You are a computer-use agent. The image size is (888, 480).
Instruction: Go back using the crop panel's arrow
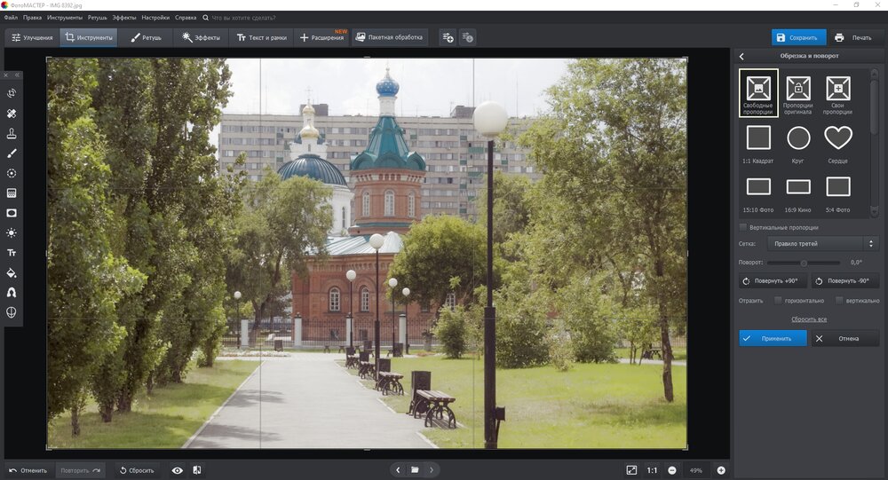tap(741, 56)
